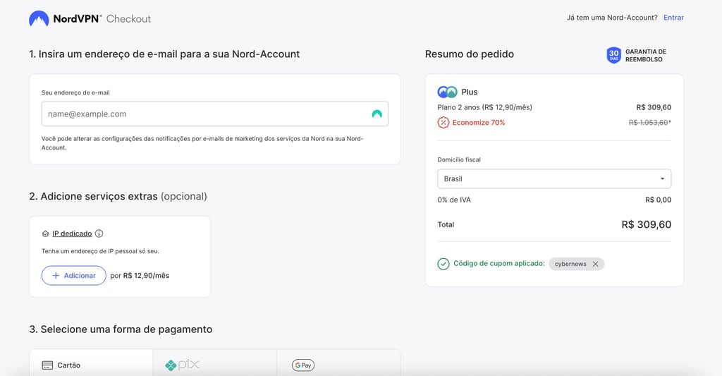Click the NordVPN mountain logo

[39, 19]
